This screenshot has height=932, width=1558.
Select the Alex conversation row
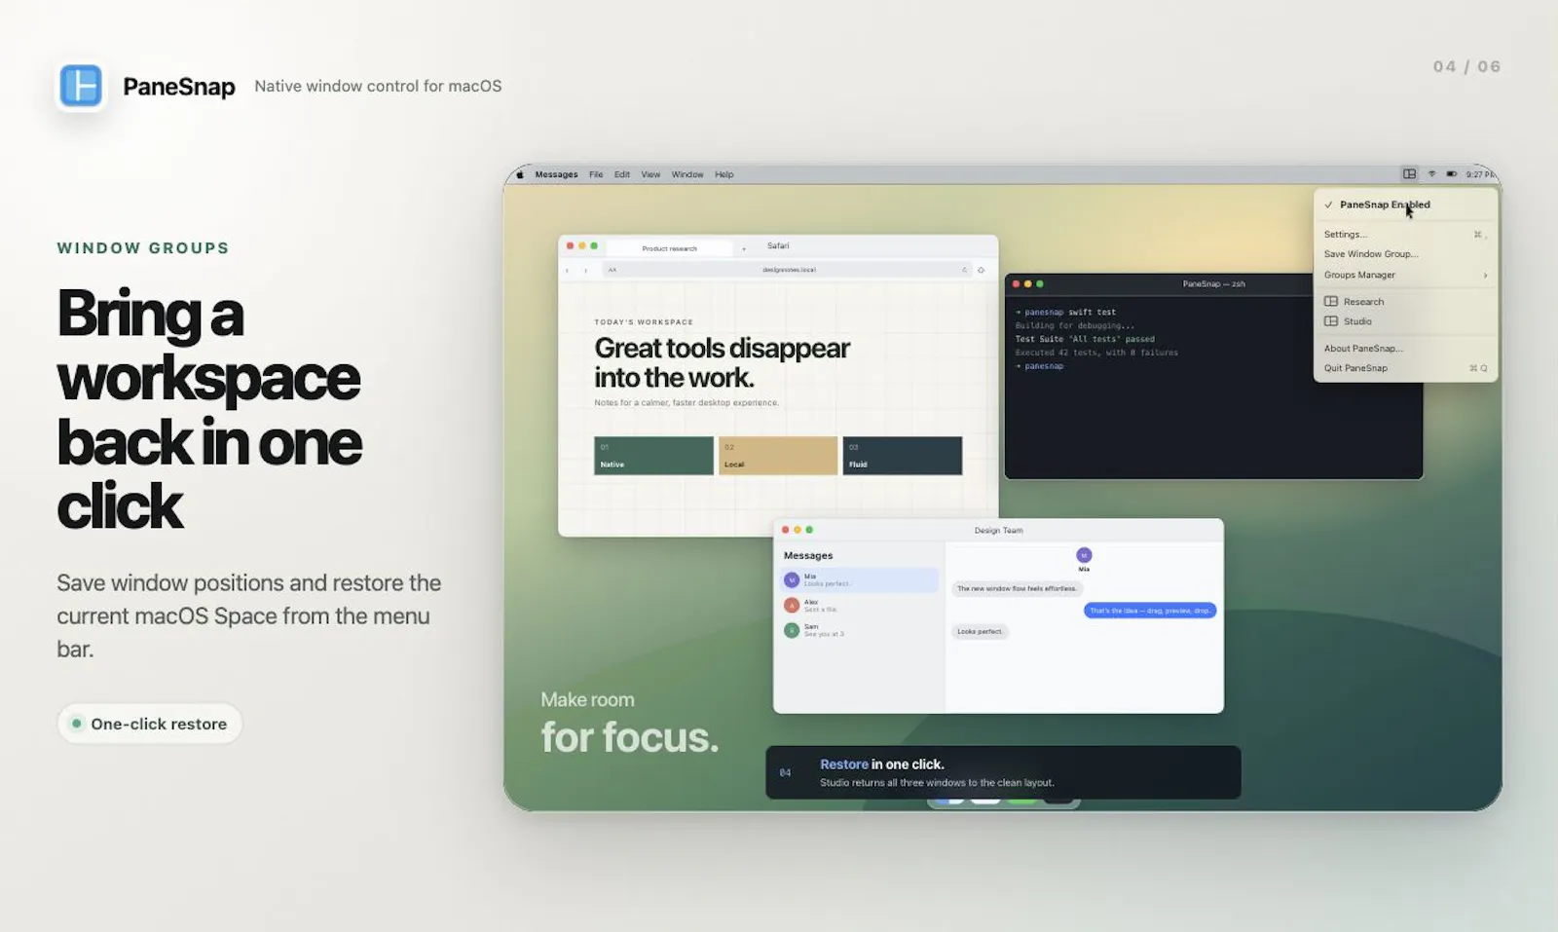(859, 606)
